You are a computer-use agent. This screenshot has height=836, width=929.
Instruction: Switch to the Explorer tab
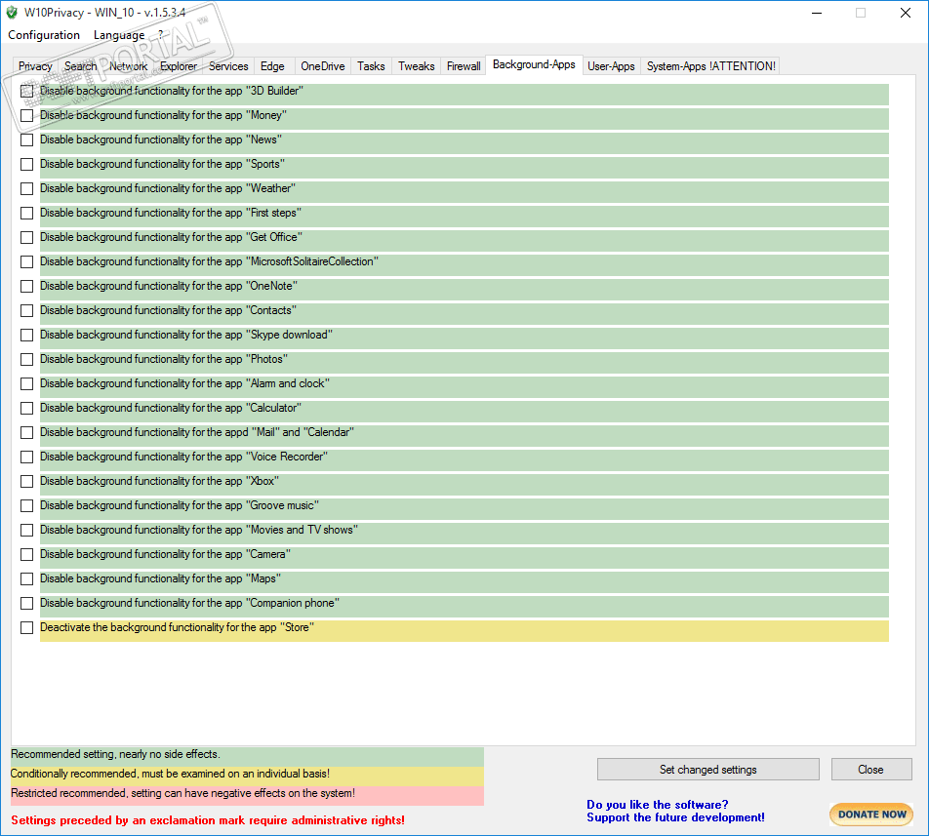[x=179, y=66]
